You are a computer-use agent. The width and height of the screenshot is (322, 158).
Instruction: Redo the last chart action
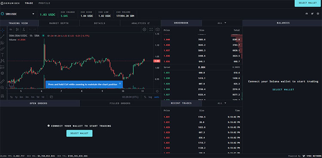35,29
